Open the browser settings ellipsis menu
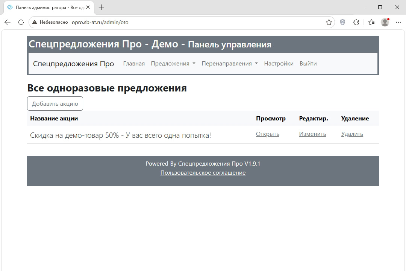Viewport: 406px width, 271px height. [x=398, y=22]
